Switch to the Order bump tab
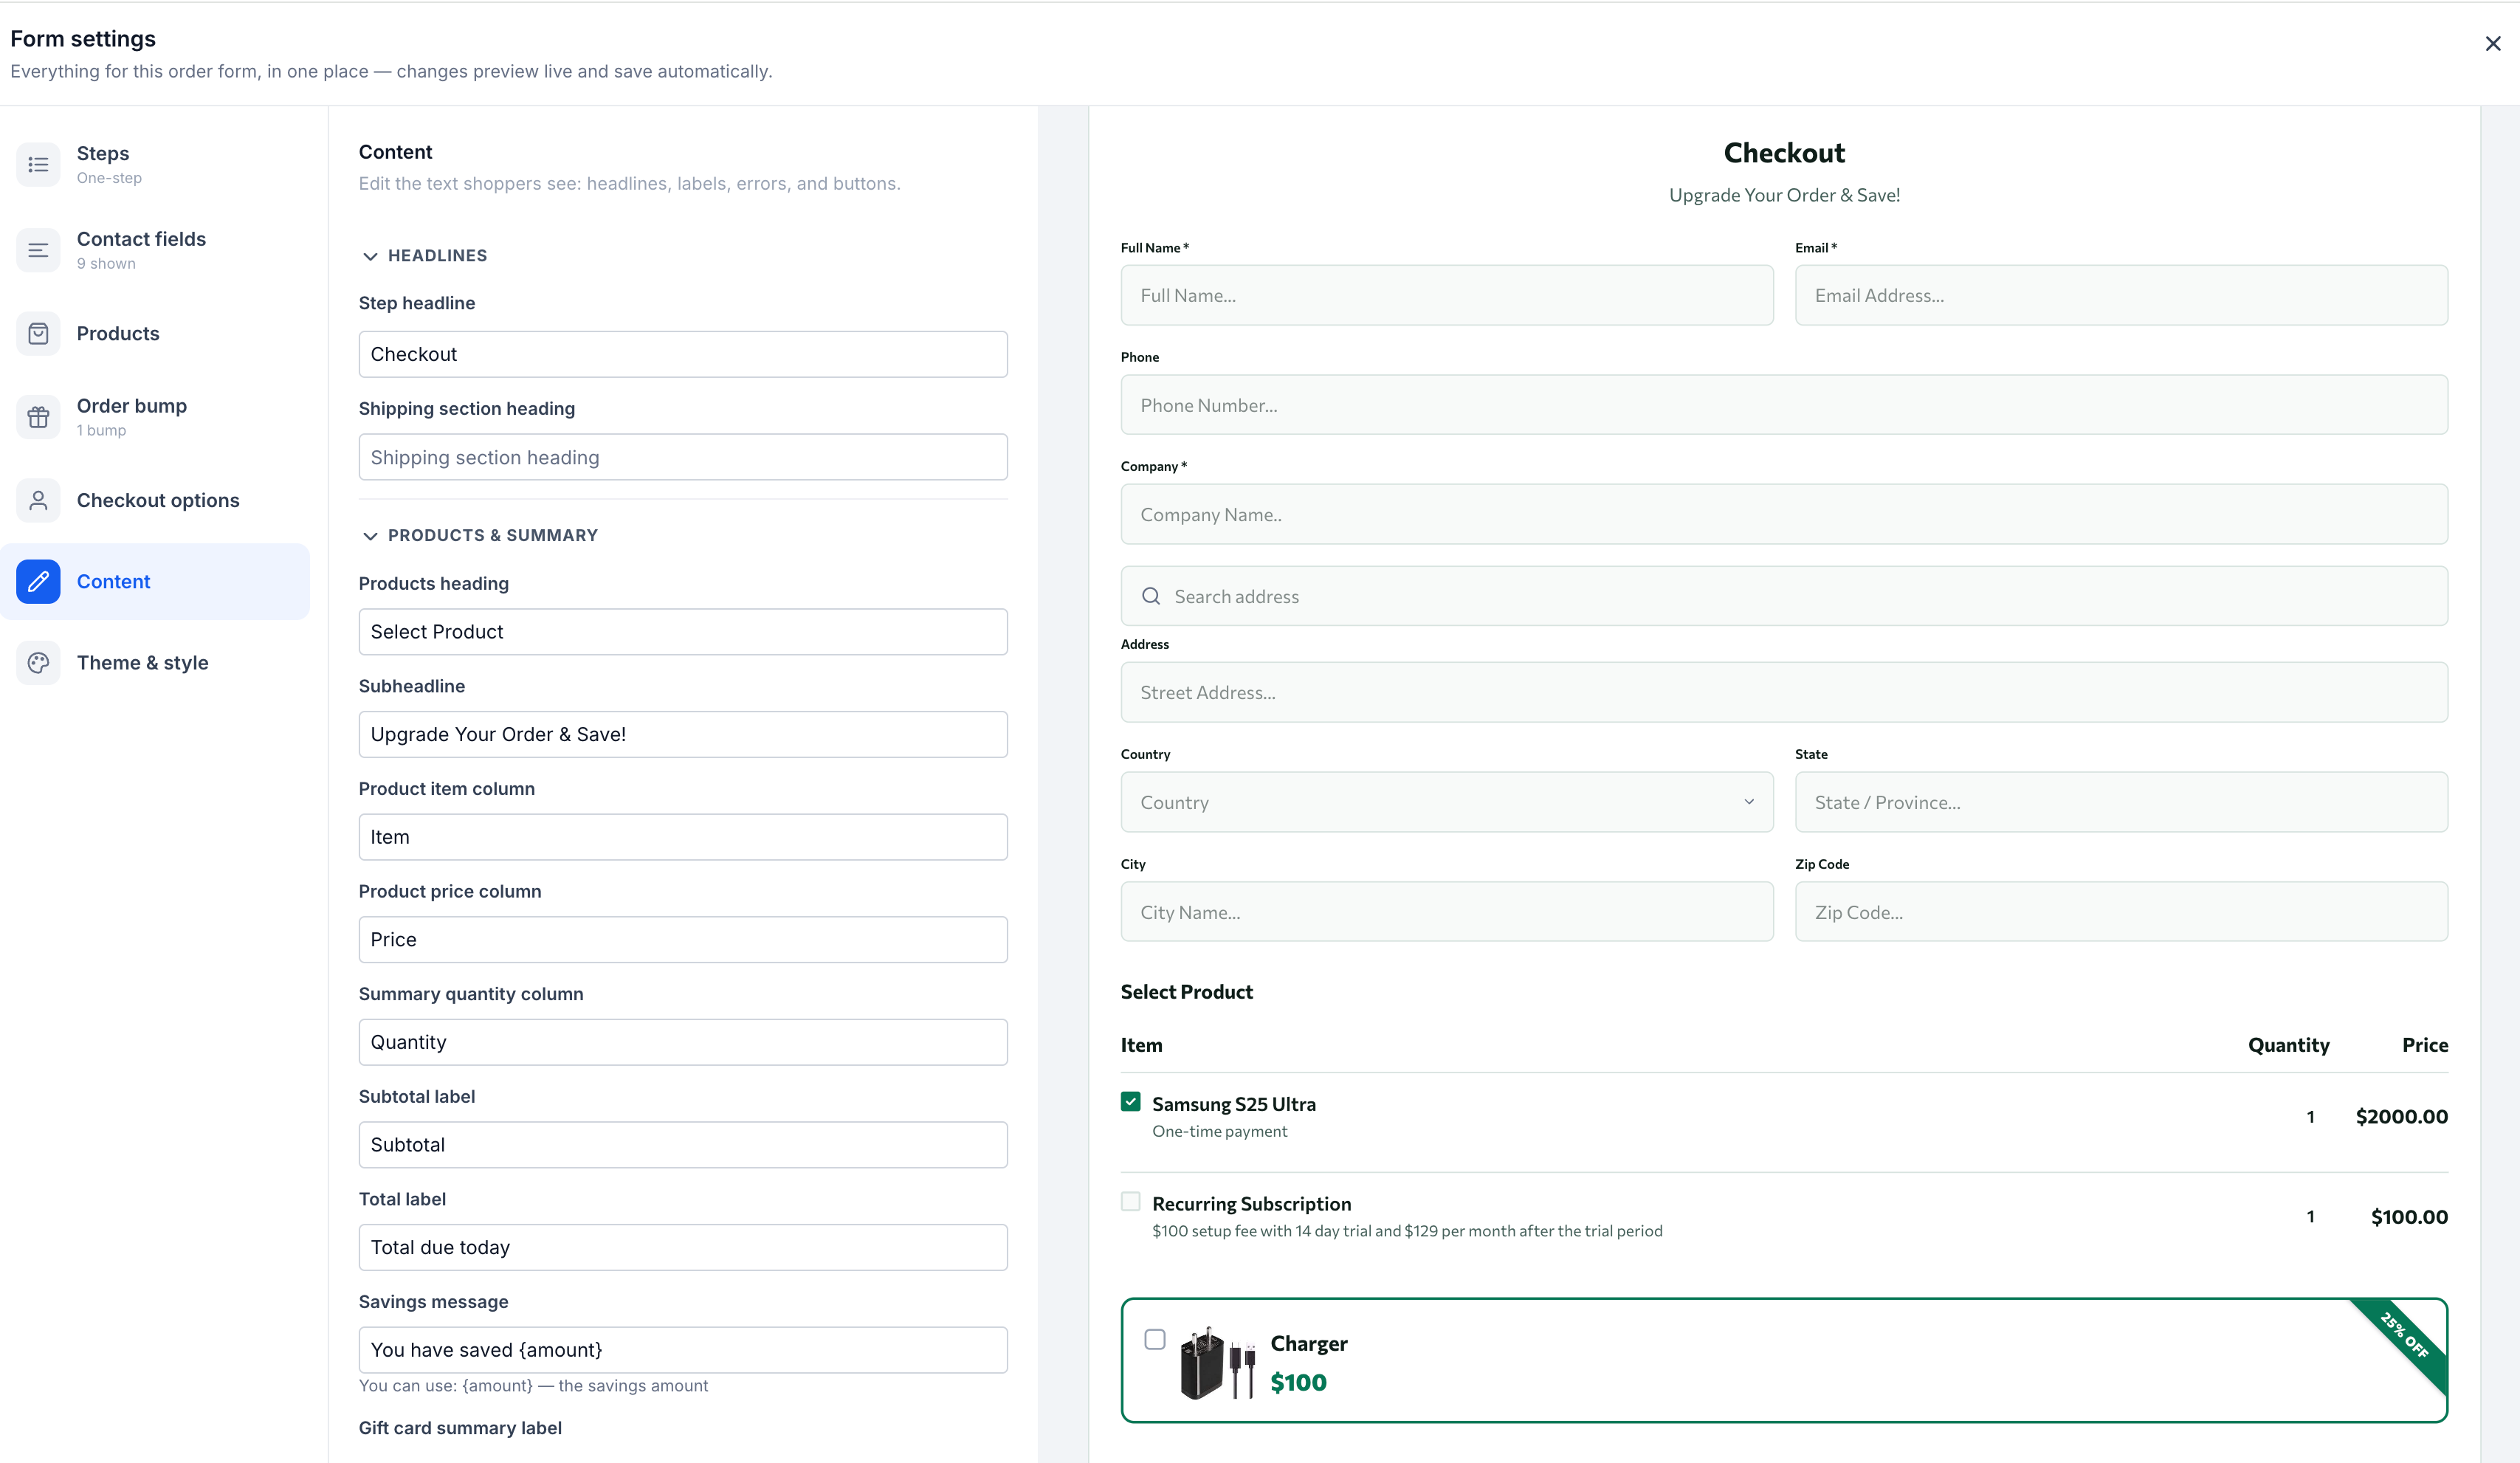Screen dimensions: 2520x1463 pyautogui.click(x=156, y=417)
